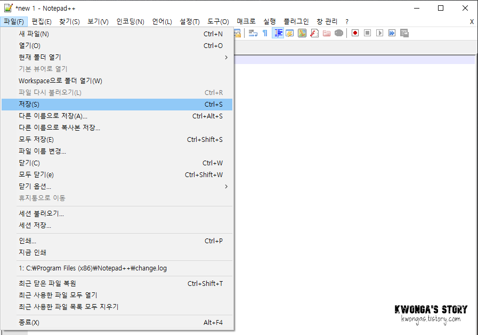Viewport: 478px width, 335px height.
Task: Open the Function List panel icon
Action: pos(314,33)
